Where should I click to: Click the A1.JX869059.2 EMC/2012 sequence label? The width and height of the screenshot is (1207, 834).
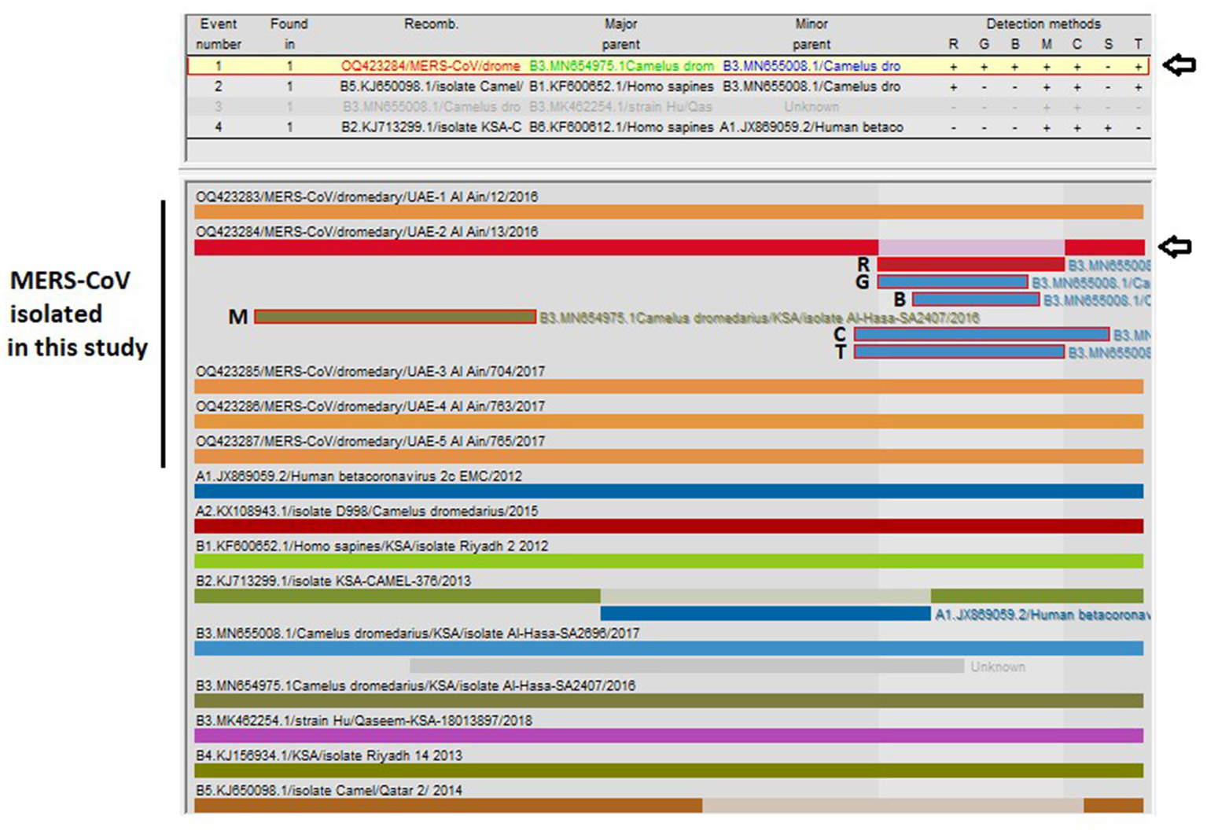359,476
